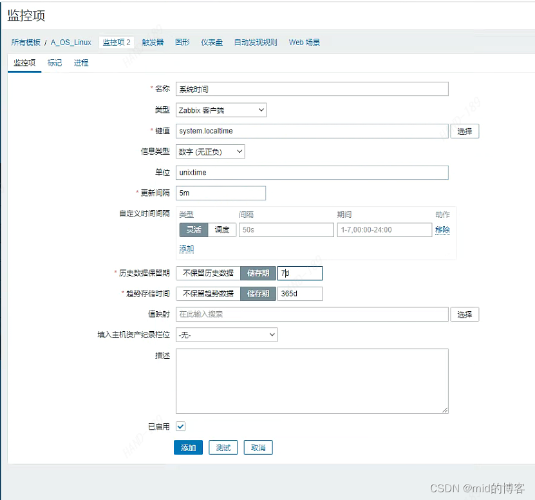Click 添加 link under custom intervals
535x500 pixels.
point(187,249)
